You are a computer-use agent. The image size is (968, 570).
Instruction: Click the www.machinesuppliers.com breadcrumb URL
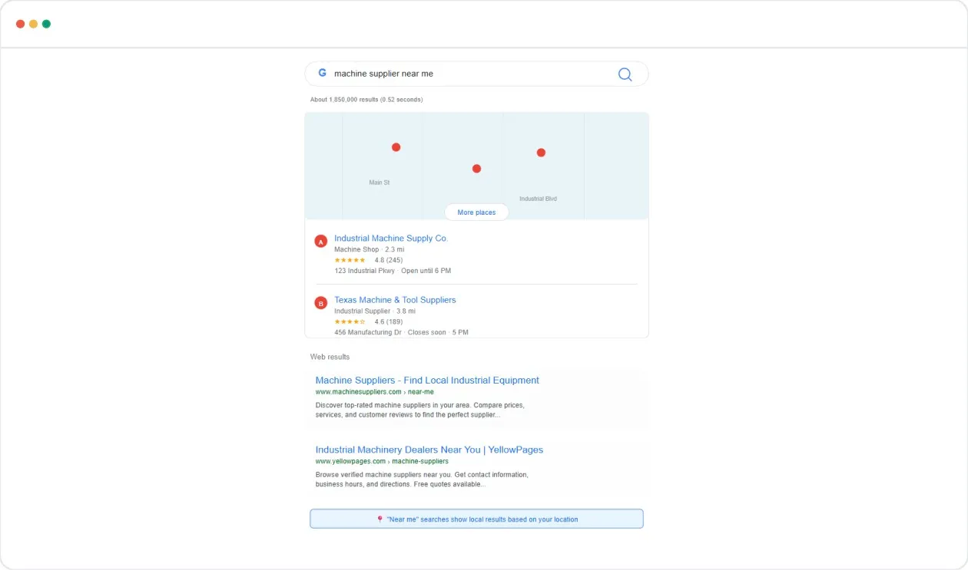tap(358, 391)
